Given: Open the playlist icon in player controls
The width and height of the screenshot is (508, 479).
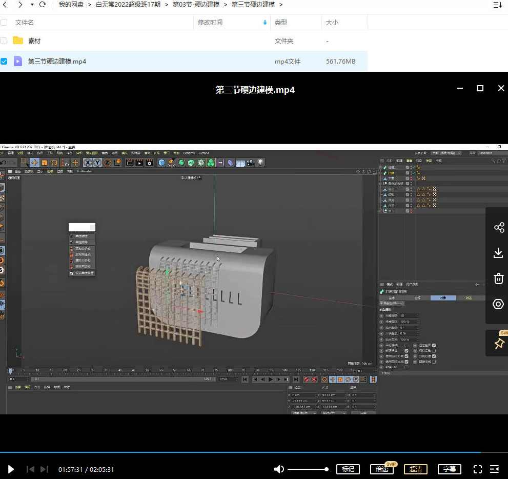Looking at the screenshot, I should point(495,469).
